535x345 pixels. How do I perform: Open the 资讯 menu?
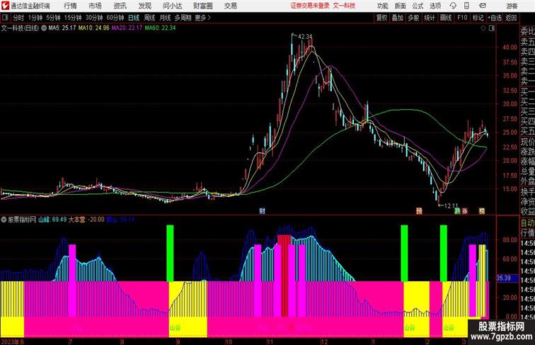[x=120, y=6]
